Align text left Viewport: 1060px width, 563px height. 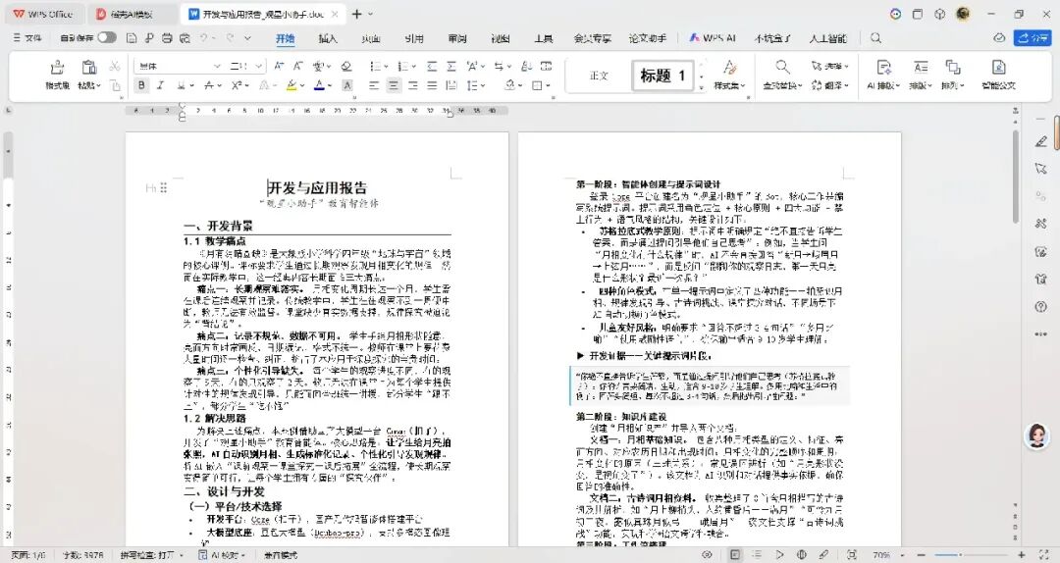[x=374, y=85]
